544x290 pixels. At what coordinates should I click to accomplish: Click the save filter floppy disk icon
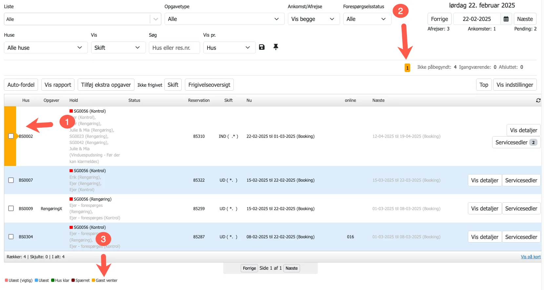(x=262, y=47)
